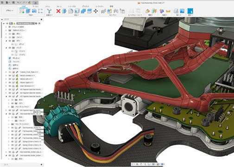Switch to the Utilities tab
Image resolution: width=234 pixels, height=167 pixels.
click(100, 6)
